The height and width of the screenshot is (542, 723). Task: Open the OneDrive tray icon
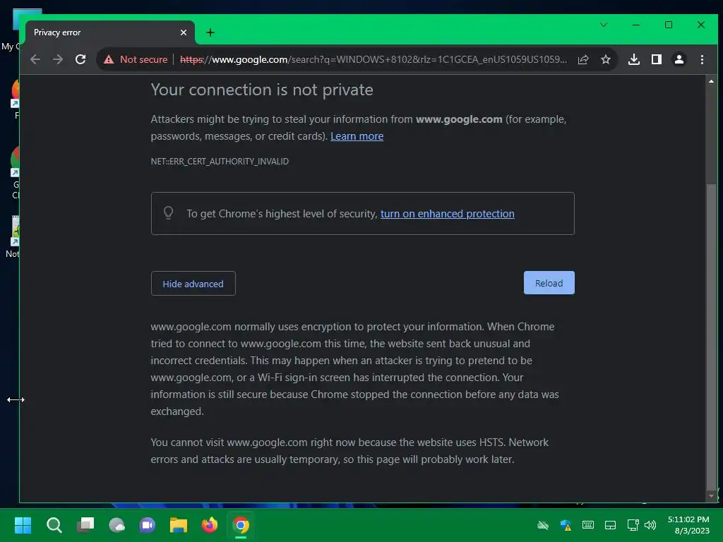pos(543,525)
